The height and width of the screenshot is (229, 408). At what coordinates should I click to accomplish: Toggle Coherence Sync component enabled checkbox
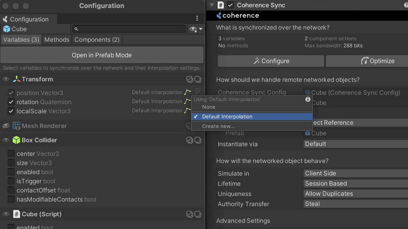230,5
